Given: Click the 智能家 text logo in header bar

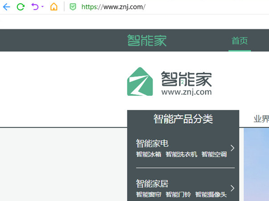Looking at the screenshot, I should (147, 41).
